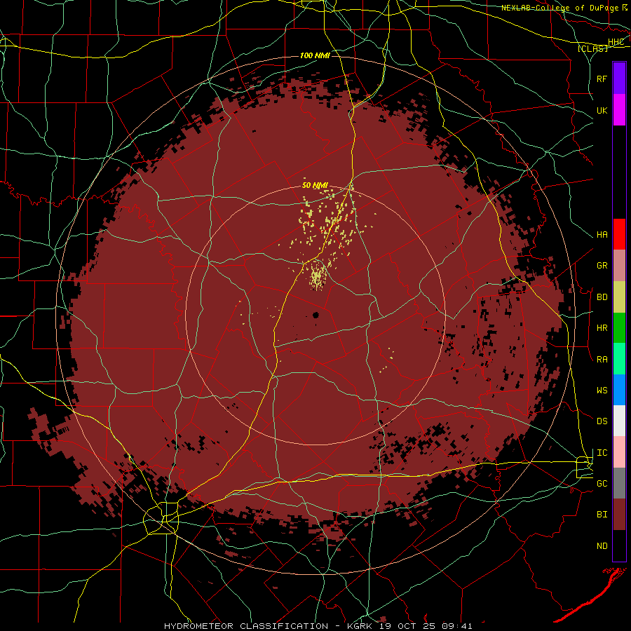This screenshot has width=631, height=631.
Task: Click the BD legend label
Action: [602, 297]
